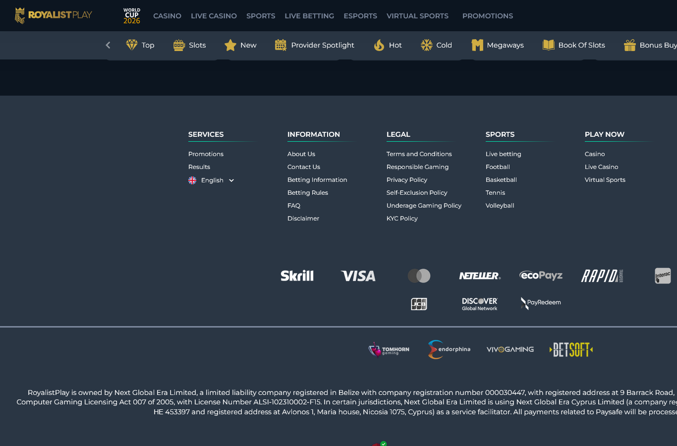Viewport: 677px width, 446px height.
Task: Open the Casino link under Play Now
Action: 595,154
